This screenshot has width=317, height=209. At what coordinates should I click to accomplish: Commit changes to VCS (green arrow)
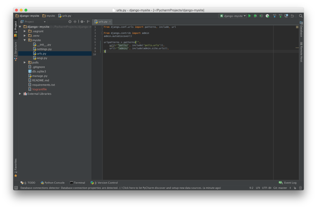pos(280,16)
